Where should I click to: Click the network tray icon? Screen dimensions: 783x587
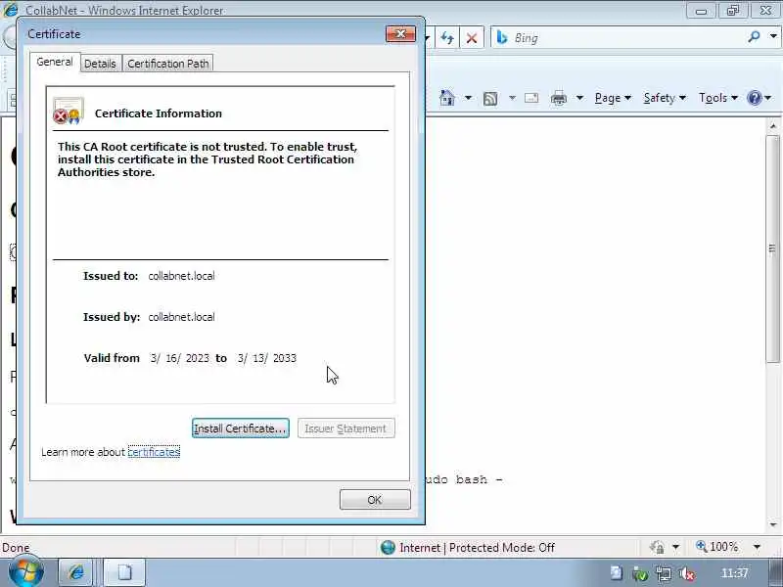click(x=664, y=574)
